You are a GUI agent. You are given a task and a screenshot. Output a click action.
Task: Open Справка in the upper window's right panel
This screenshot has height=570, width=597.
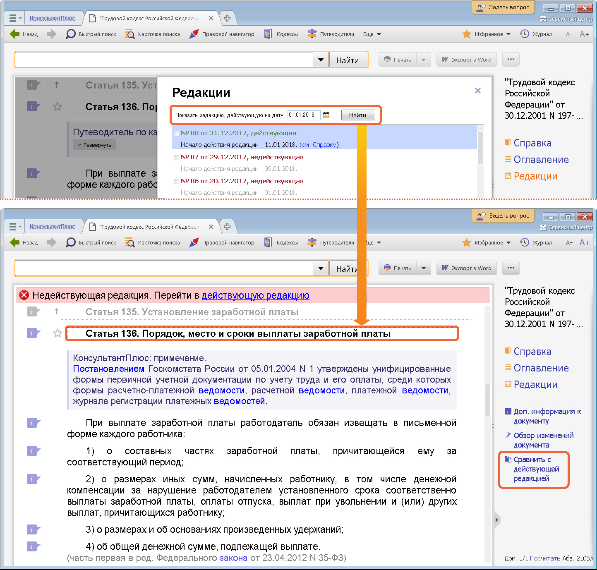[528, 143]
